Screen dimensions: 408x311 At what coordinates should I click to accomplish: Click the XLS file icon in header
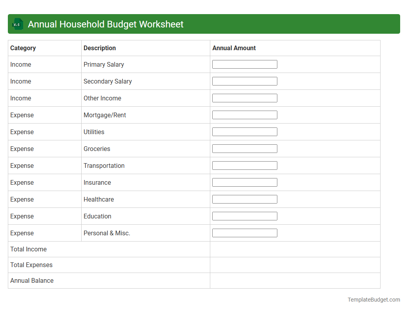[17, 24]
